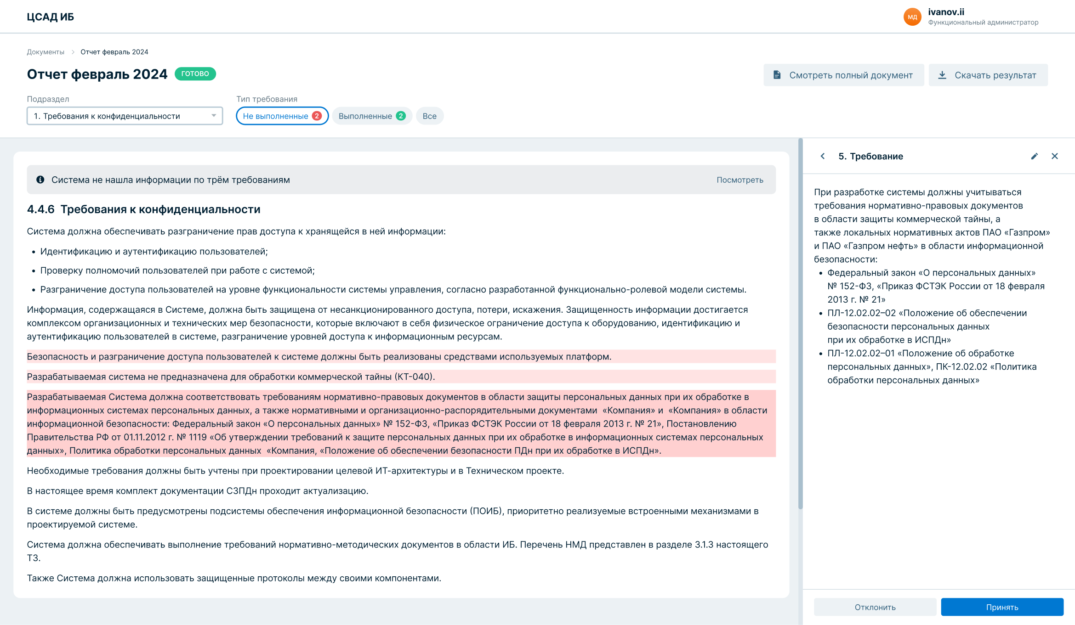The image size is (1075, 625).
Task: Click highlighted paragraph about коммерческой тайны (КТ-040)
Action: click(231, 377)
